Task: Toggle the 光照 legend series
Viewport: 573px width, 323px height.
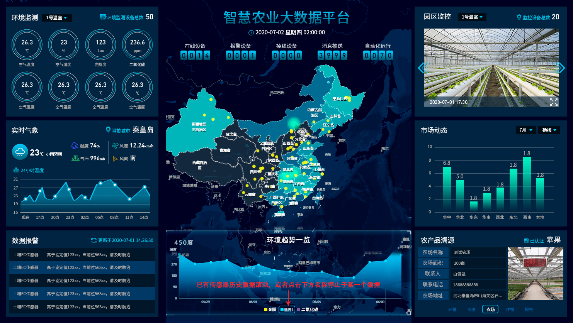Action: coord(270,309)
